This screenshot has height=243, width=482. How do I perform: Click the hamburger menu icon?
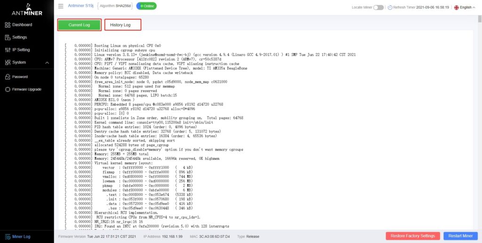pos(61,6)
